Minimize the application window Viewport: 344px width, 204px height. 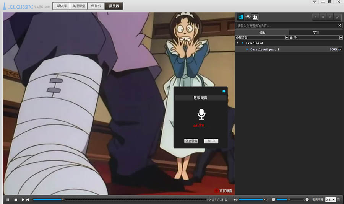323,2
